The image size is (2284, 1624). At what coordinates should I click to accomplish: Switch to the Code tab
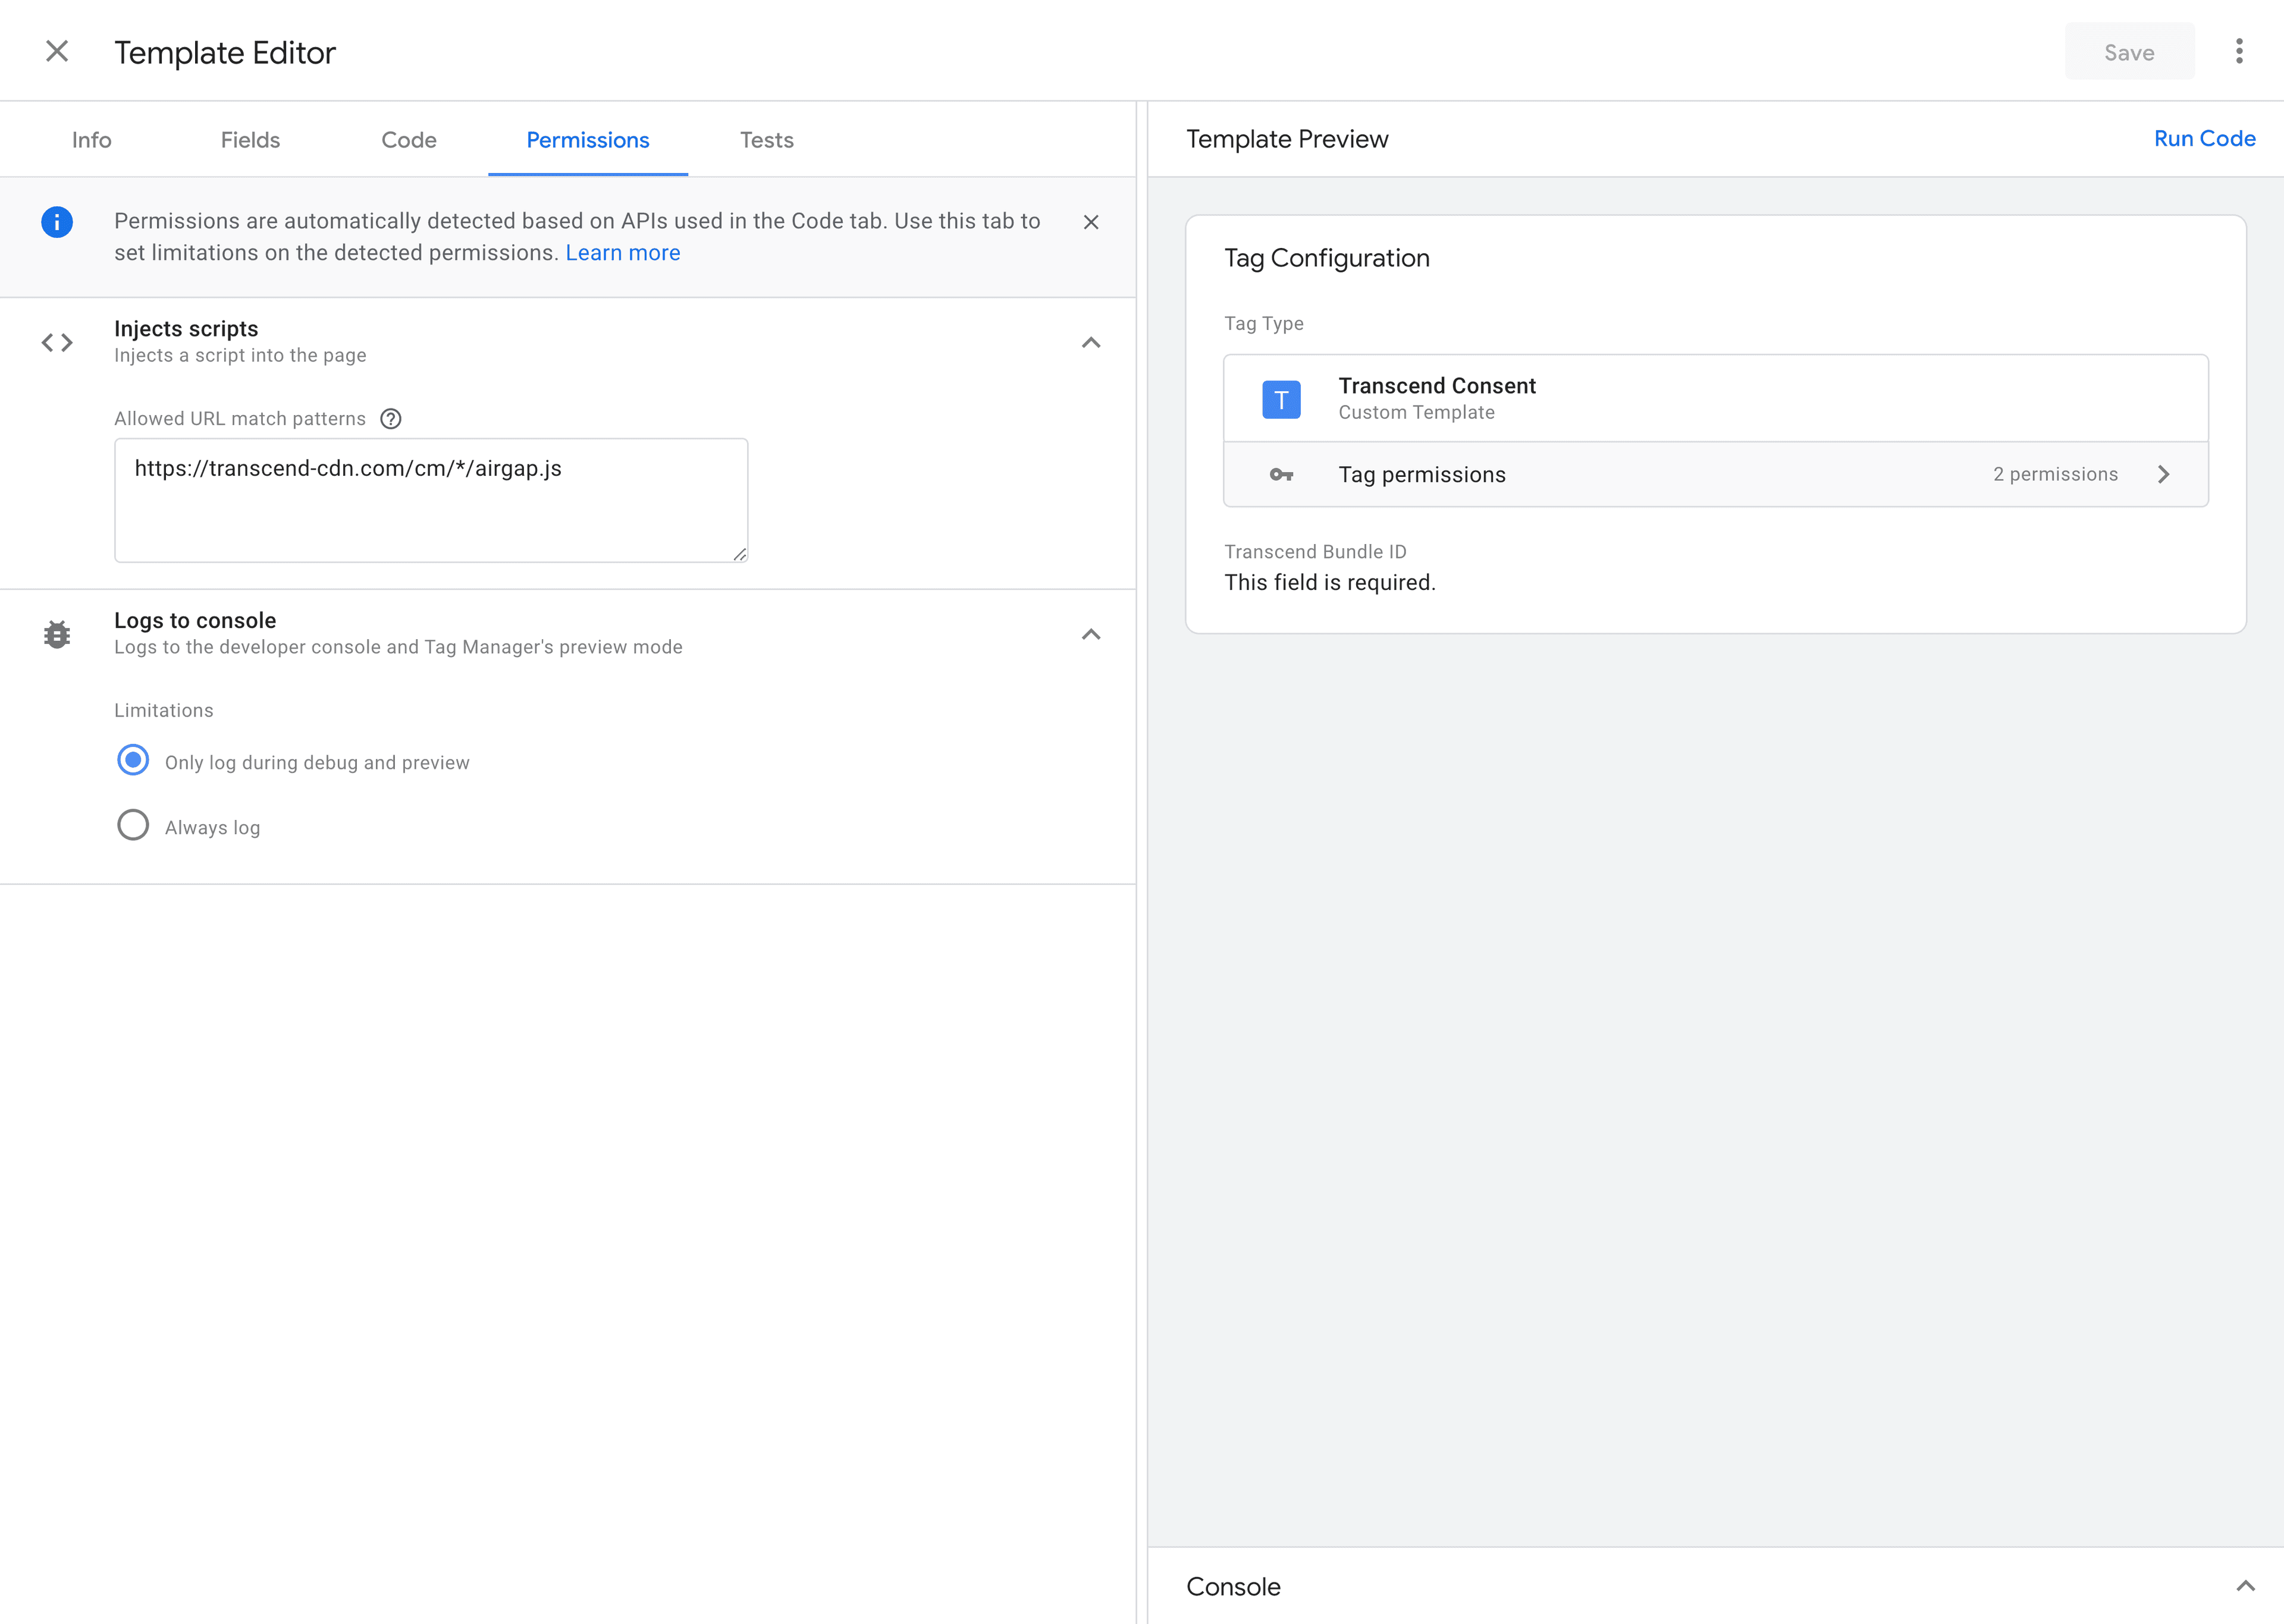point(408,140)
